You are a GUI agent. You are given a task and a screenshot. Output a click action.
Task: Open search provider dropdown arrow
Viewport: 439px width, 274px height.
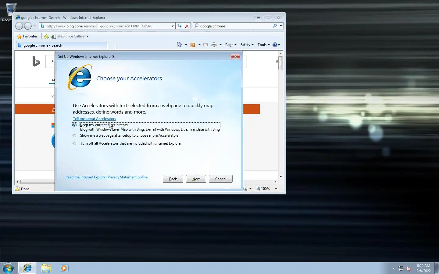click(281, 26)
